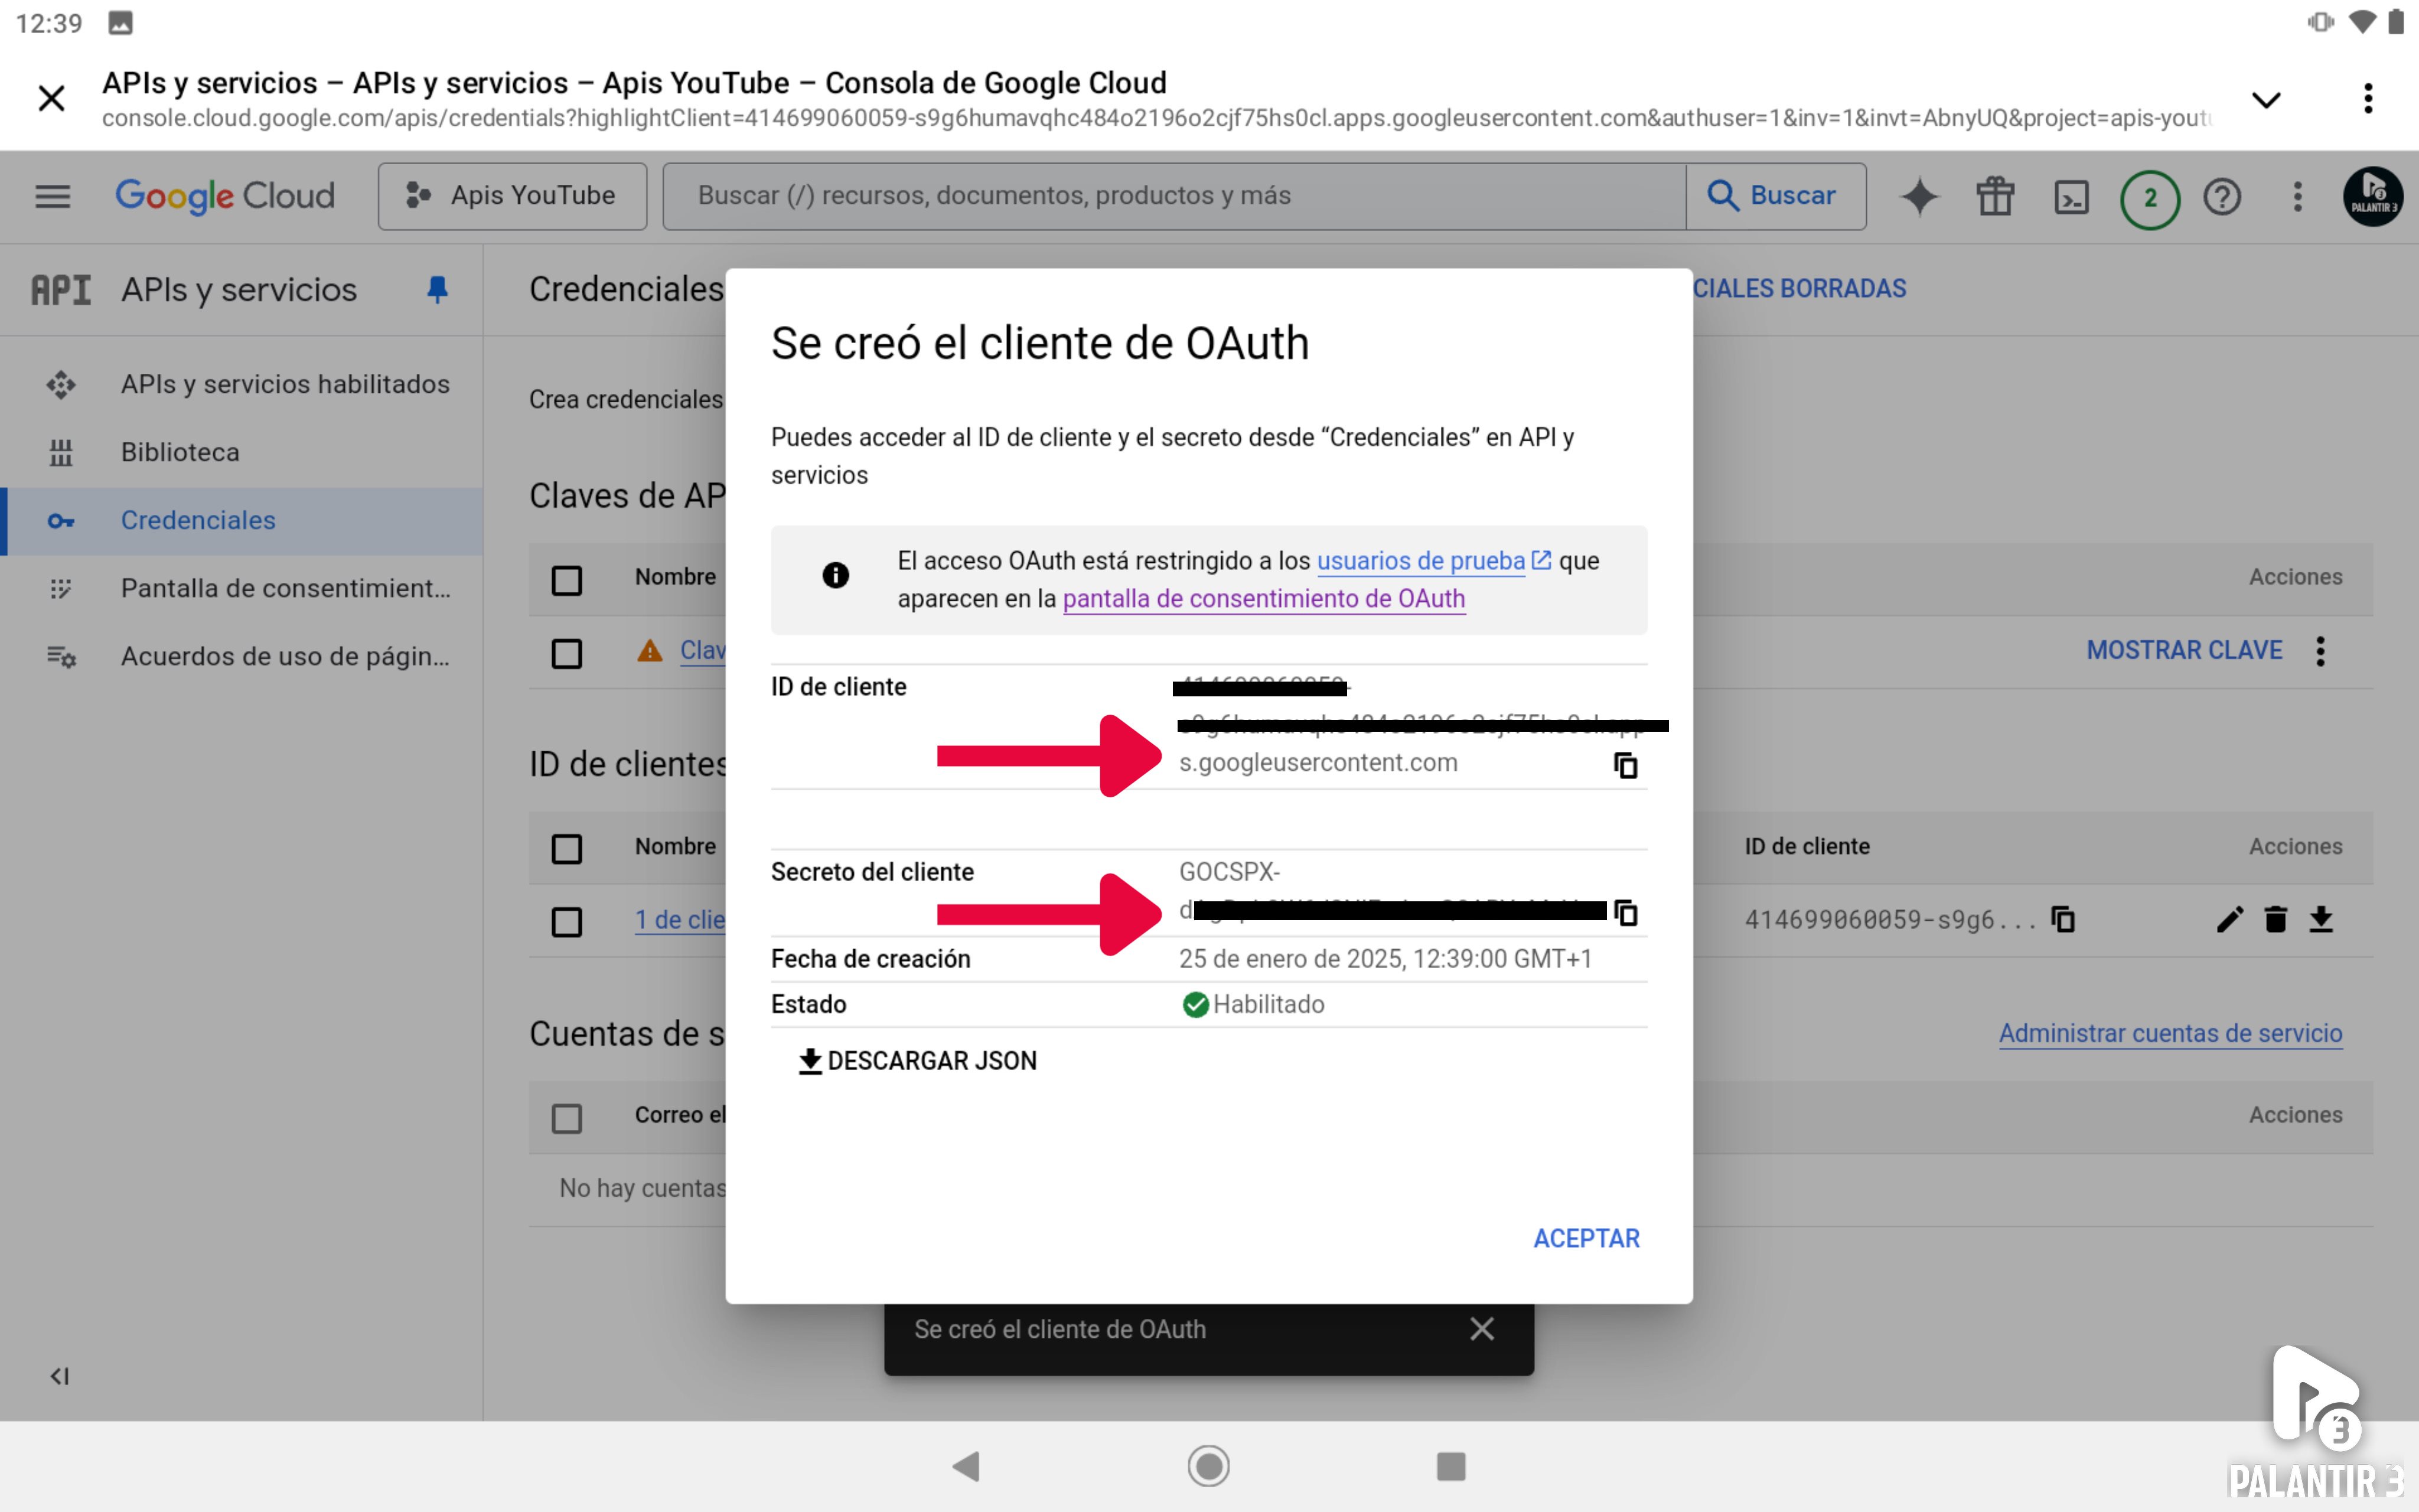Click the 'GOCSPX-' secret prefix text
2419x1512 pixels.
click(x=1230, y=872)
